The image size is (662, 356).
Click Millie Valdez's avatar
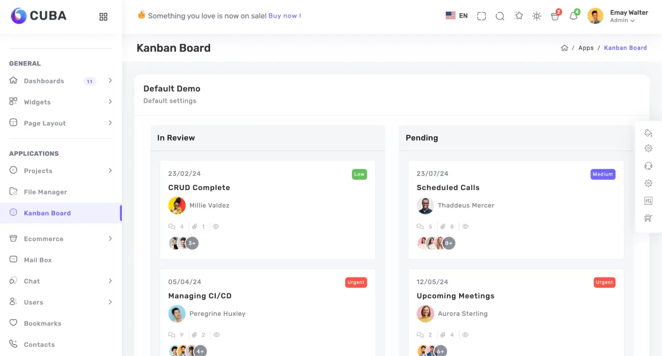point(177,205)
